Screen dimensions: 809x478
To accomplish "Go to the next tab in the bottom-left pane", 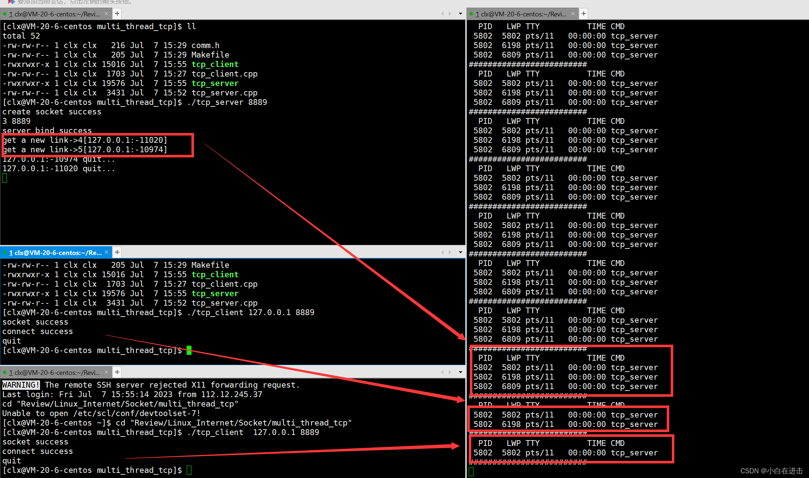I will coord(450,372).
